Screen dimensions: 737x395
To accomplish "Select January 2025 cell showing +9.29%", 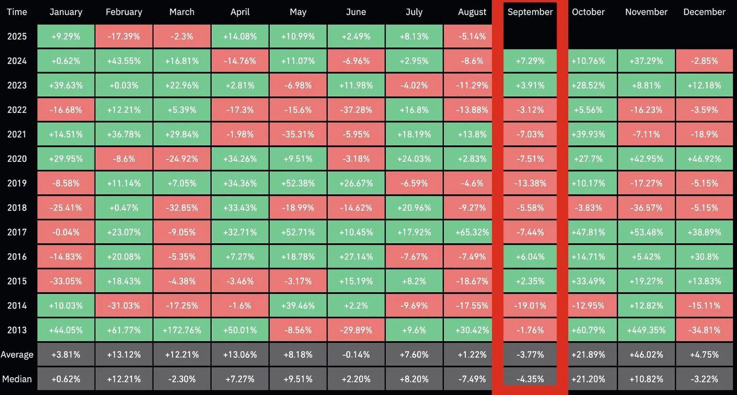I will click(66, 36).
